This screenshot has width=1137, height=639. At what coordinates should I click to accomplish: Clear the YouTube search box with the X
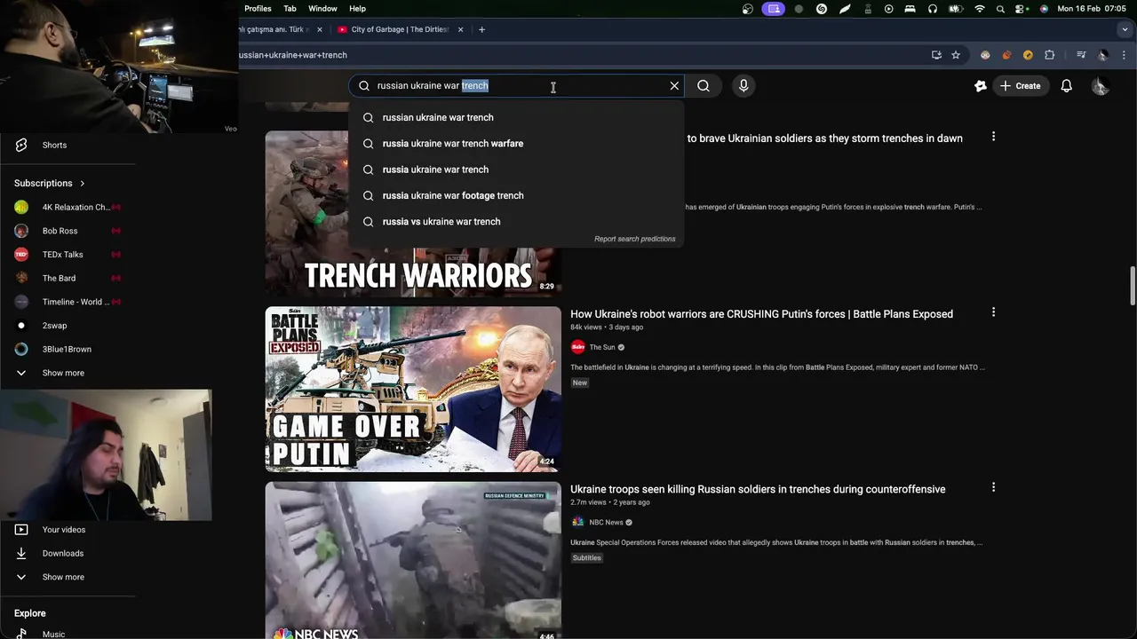coord(674,86)
